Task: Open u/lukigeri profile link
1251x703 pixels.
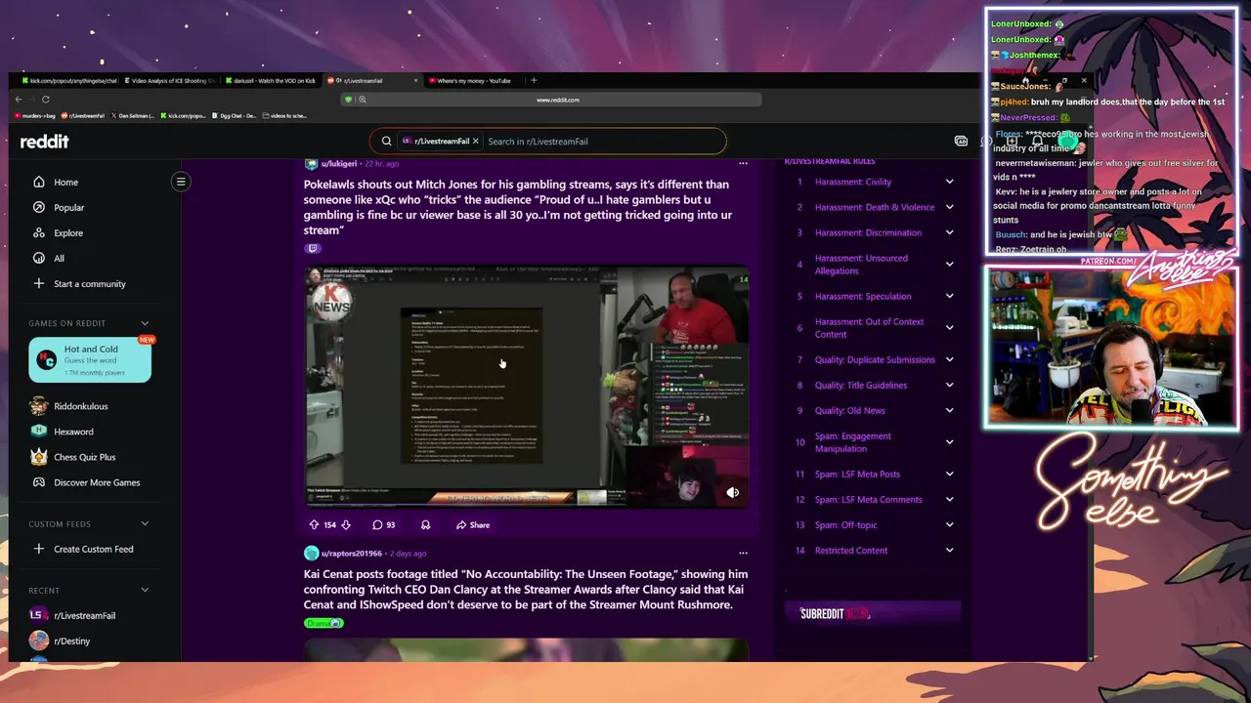Action: (338, 164)
